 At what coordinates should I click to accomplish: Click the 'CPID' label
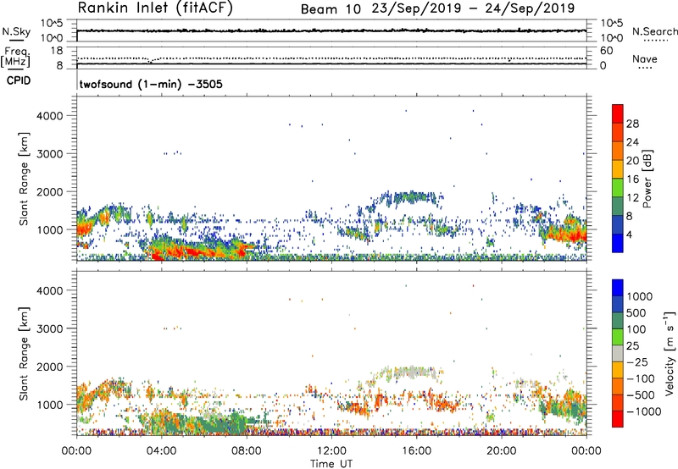point(19,80)
